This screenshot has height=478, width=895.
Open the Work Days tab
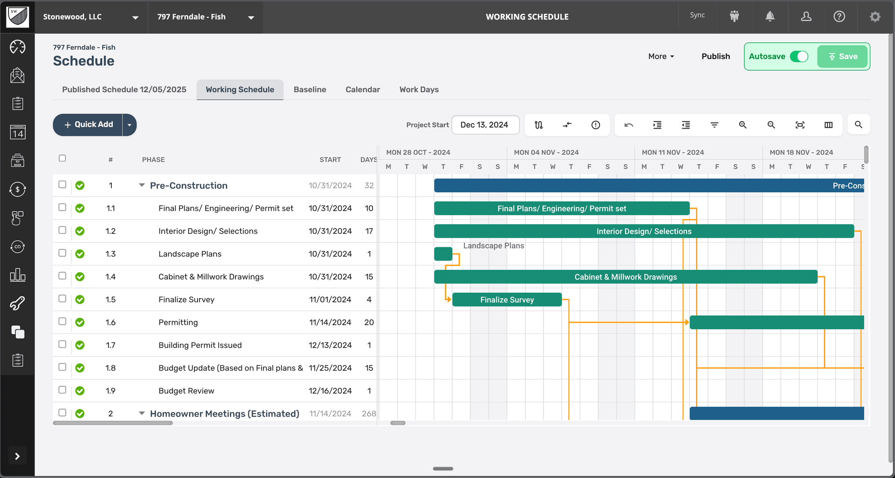click(419, 89)
